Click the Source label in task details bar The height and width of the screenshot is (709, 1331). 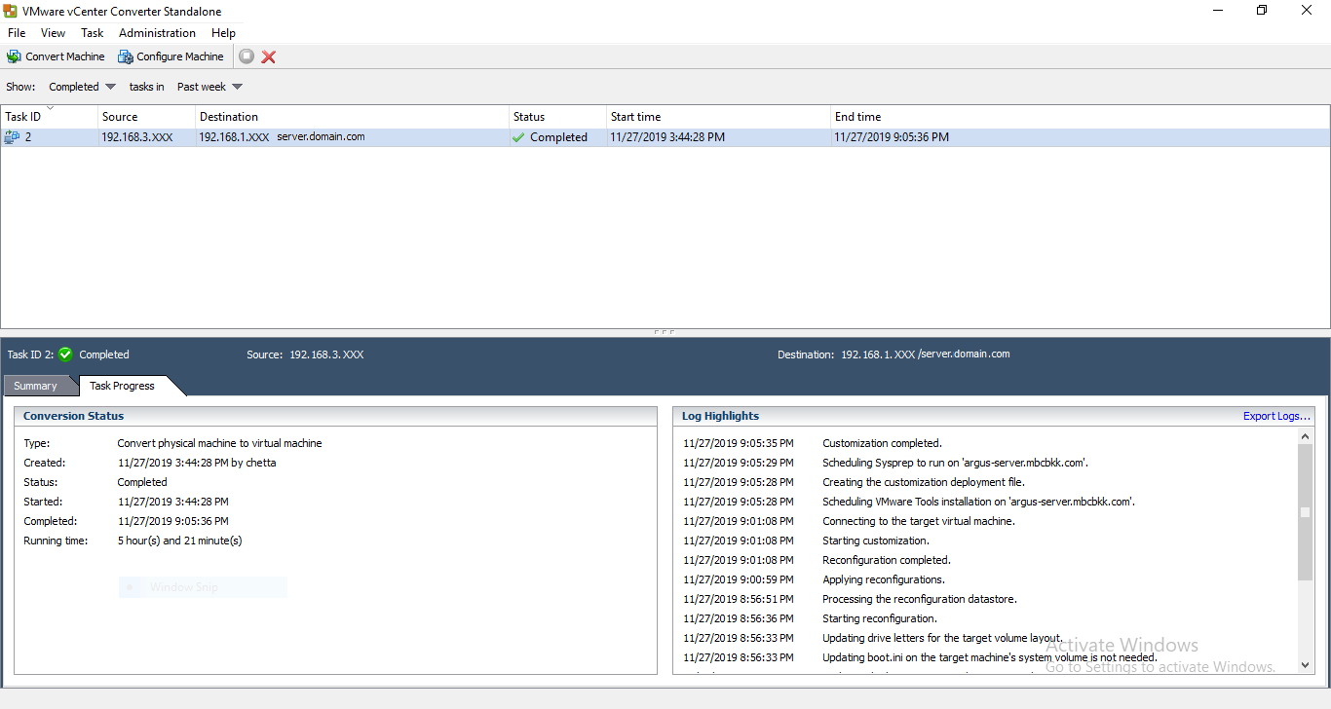[x=265, y=354]
